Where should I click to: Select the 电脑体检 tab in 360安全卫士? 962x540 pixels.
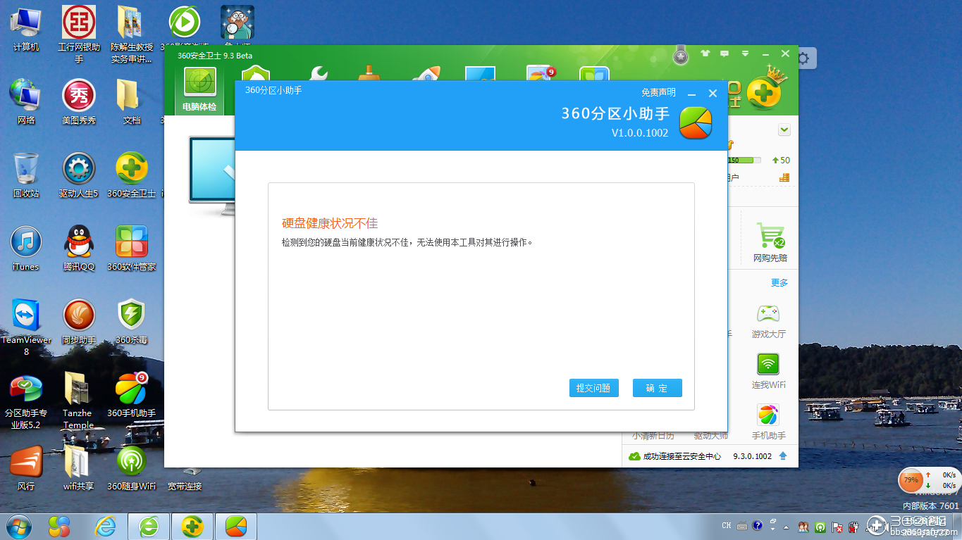(199, 90)
